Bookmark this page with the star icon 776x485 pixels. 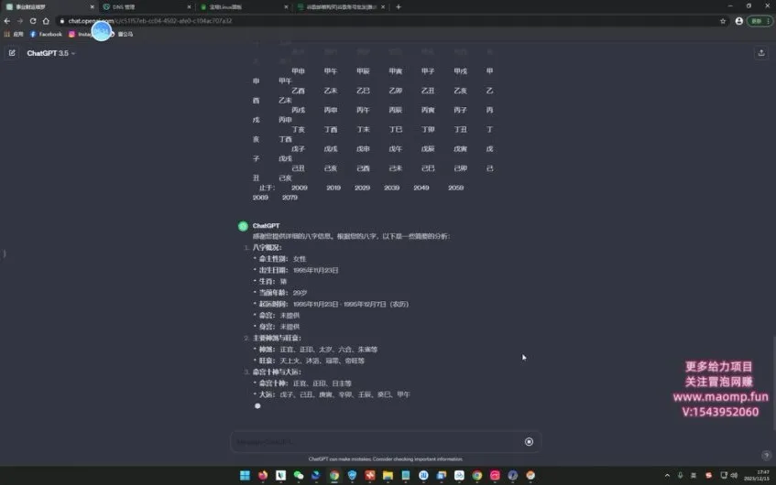[723, 20]
